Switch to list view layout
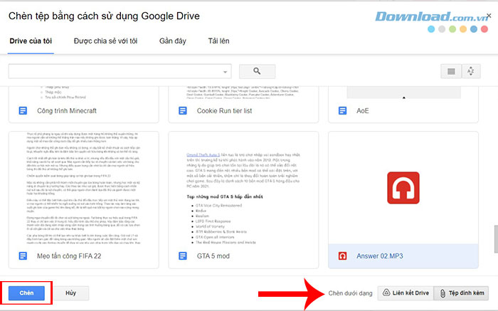The height and width of the screenshot is (311, 498). [x=450, y=71]
